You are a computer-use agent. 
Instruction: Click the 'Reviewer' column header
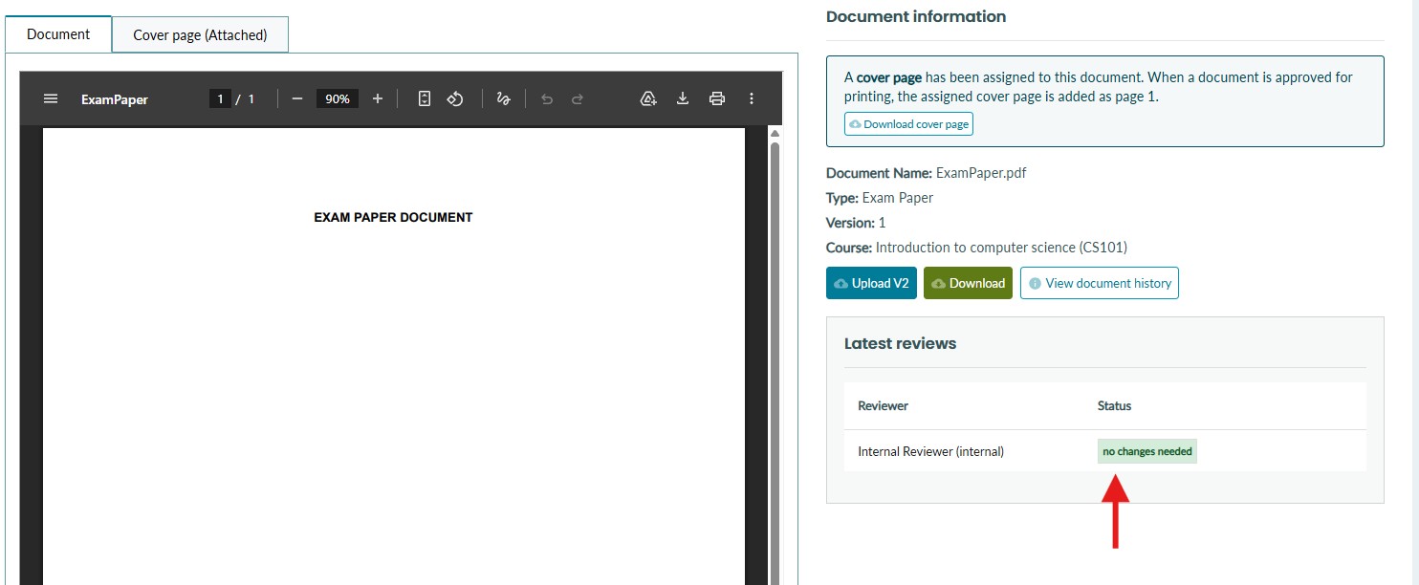(x=884, y=405)
